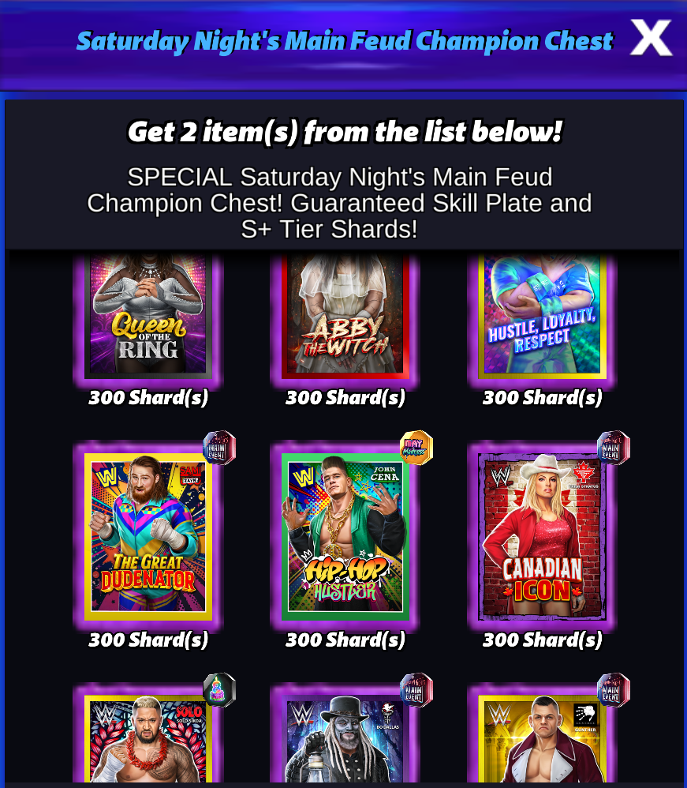The width and height of the screenshot is (687, 788).
Task: Click birthday cake badge on Solo Sikoa card
Action: [219, 689]
